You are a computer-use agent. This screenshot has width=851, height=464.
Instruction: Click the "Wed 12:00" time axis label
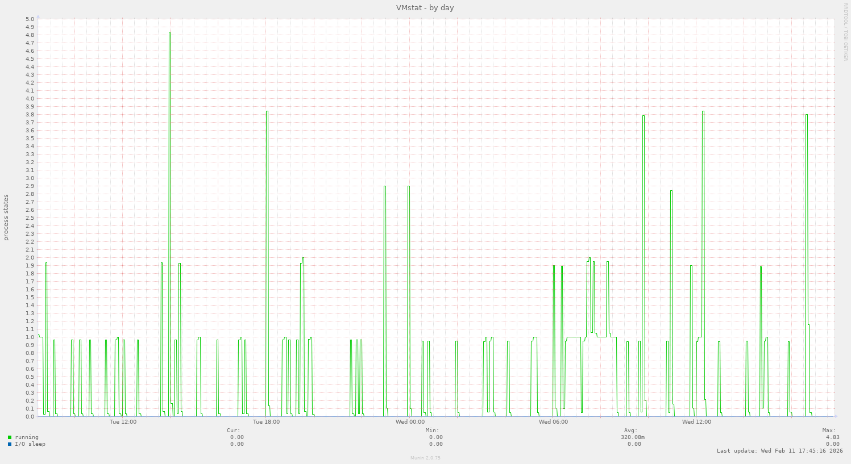tap(696, 422)
